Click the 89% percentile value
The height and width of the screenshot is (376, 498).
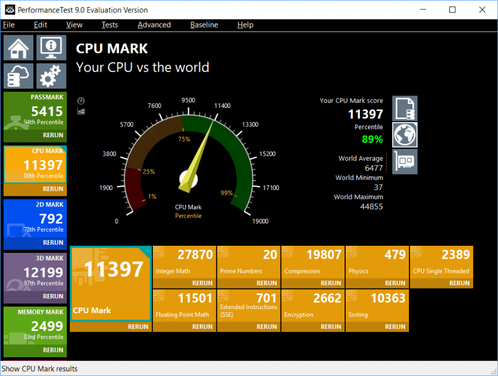372,140
